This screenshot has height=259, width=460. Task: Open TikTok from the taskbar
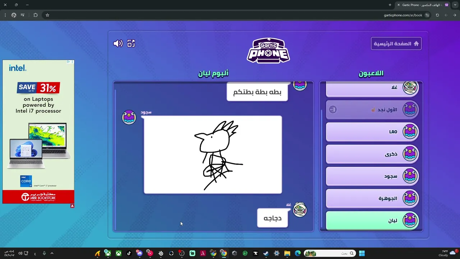pos(129,253)
